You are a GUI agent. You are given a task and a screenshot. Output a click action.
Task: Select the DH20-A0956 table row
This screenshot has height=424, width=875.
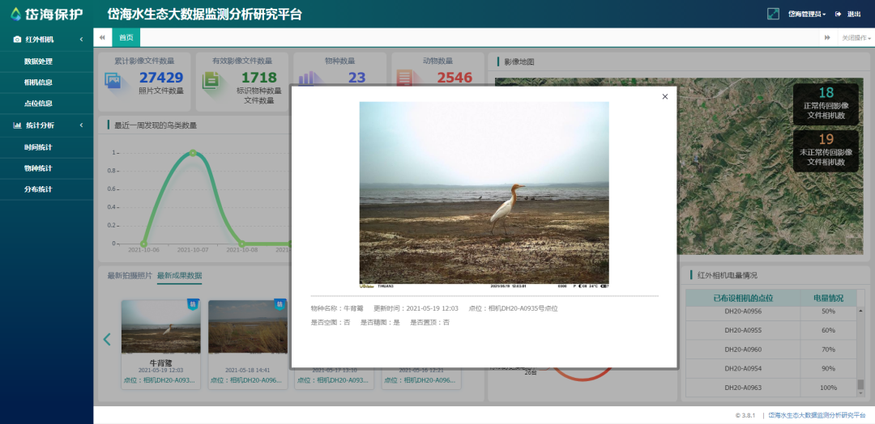771,312
